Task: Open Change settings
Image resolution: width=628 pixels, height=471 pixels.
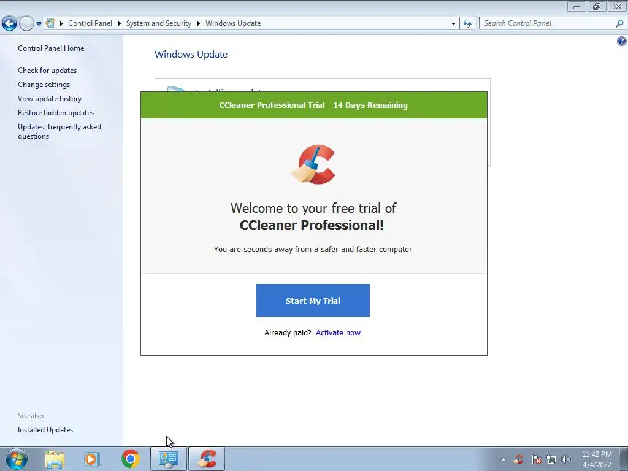Action: point(44,85)
